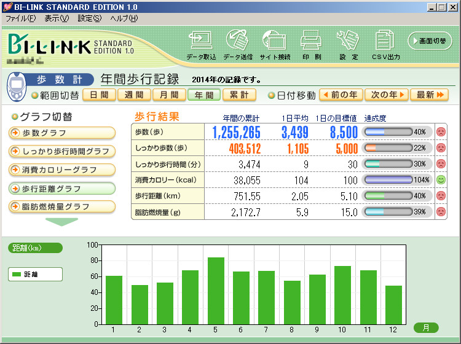Click the pedometer device icon
Viewport: 461px width, 344px height.
pyautogui.click(x=17, y=87)
